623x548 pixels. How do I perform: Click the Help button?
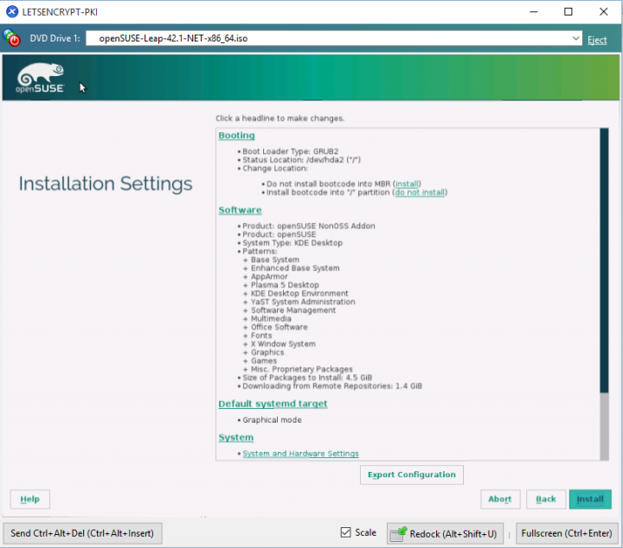click(29, 499)
